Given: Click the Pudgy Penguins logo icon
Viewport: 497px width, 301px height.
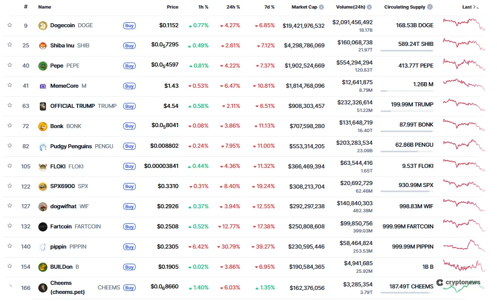Looking at the screenshot, I should tap(43, 147).
